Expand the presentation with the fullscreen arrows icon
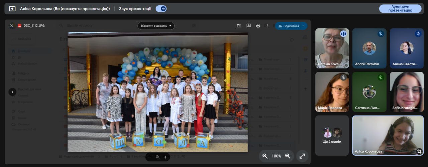The width and height of the screenshot is (428, 167). coord(302,156)
